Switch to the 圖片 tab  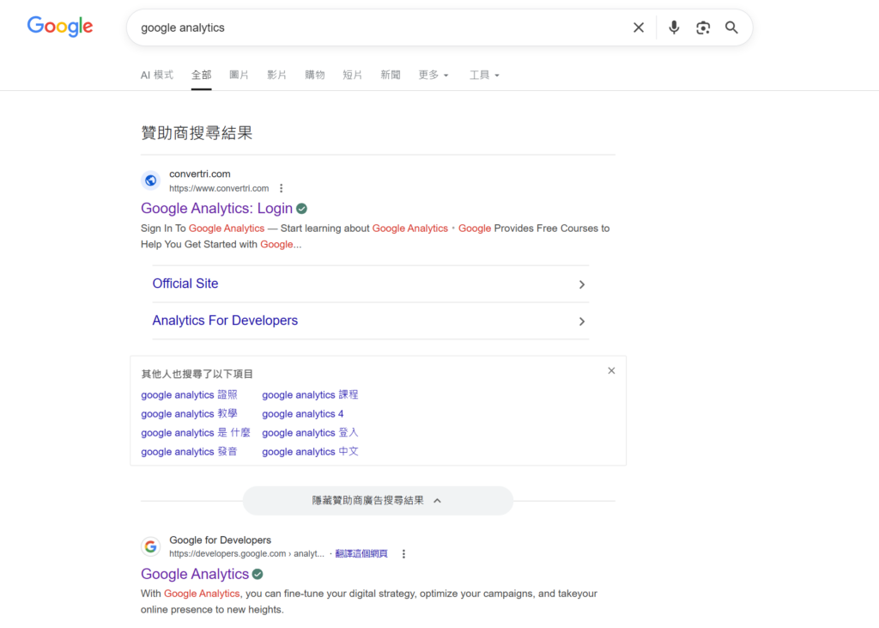pyautogui.click(x=239, y=75)
